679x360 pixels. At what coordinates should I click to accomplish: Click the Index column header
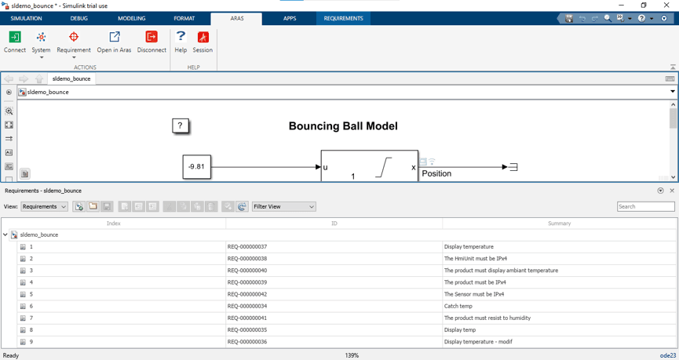coord(114,224)
